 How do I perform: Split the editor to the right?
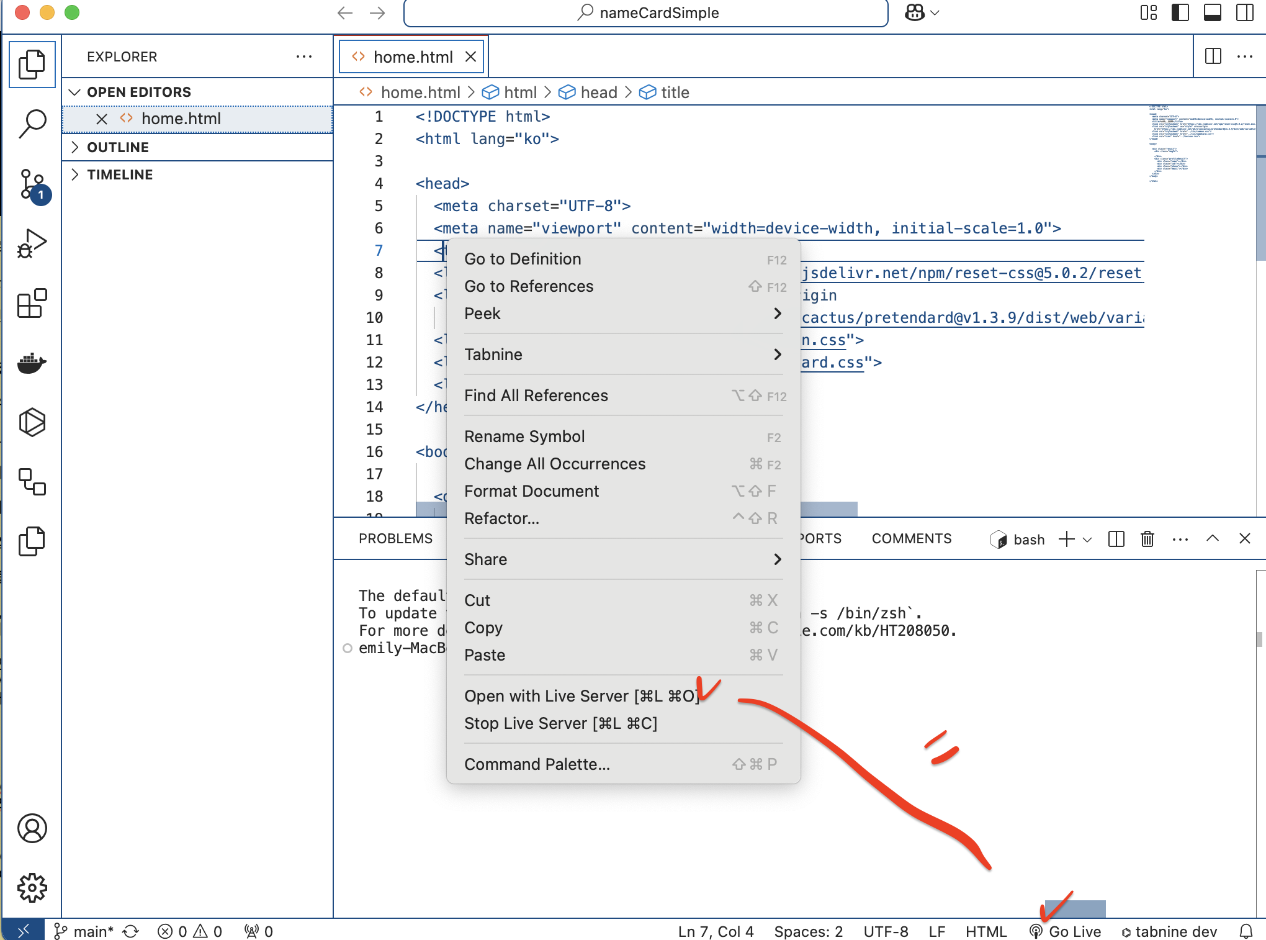(1213, 56)
